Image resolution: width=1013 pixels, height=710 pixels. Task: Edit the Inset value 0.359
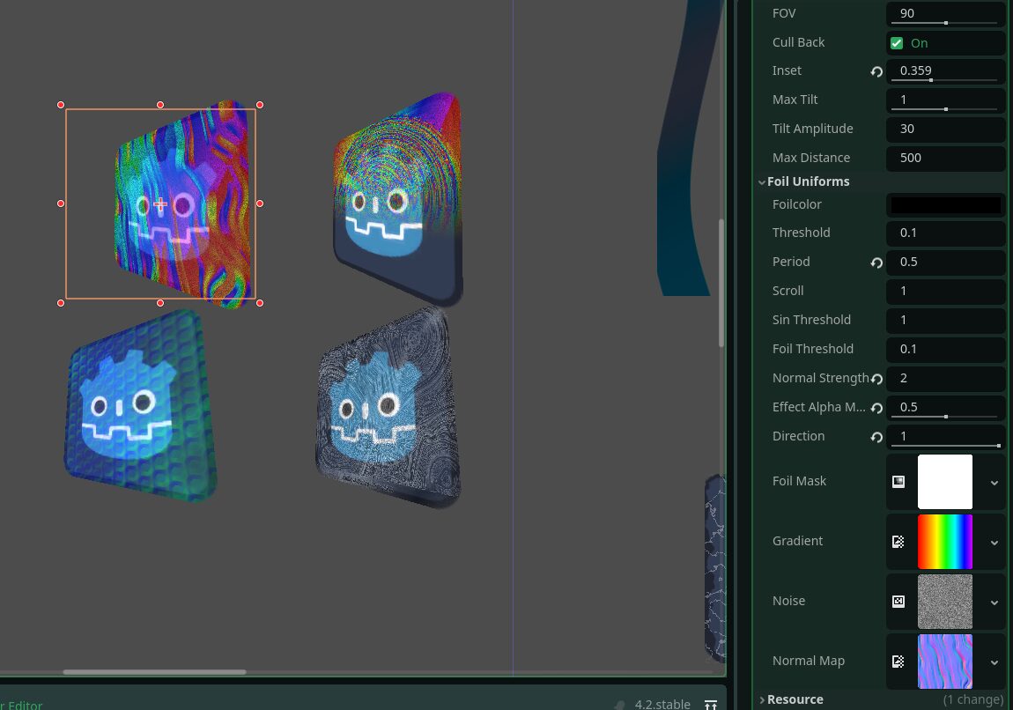[x=946, y=70]
